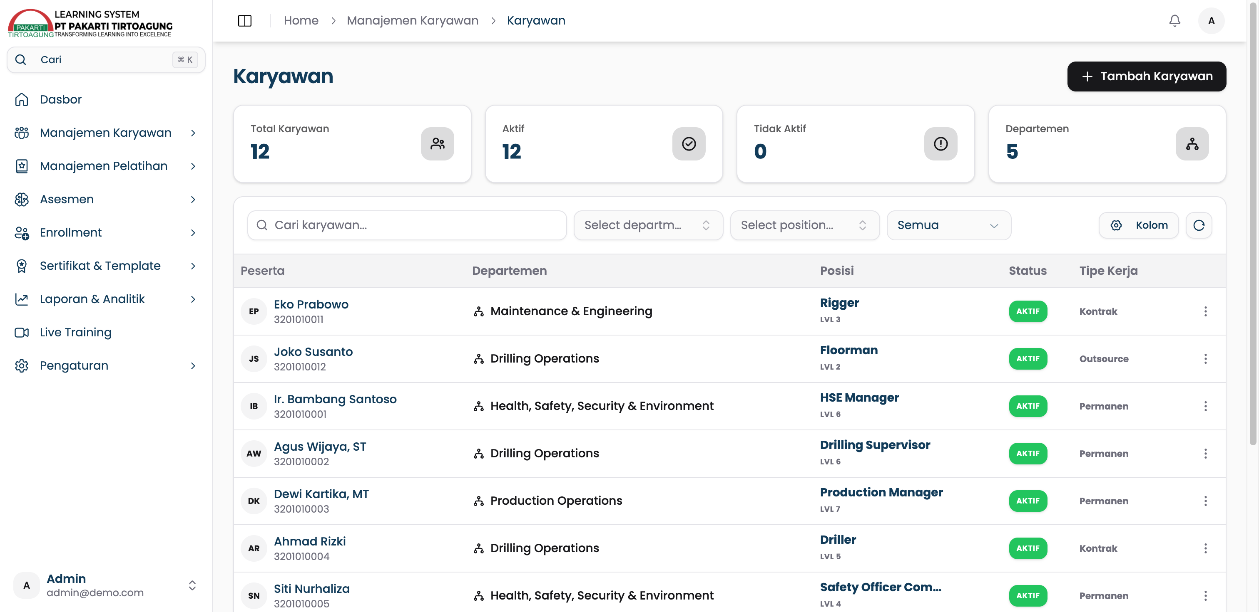Click the Total Karyawan people icon

438,143
